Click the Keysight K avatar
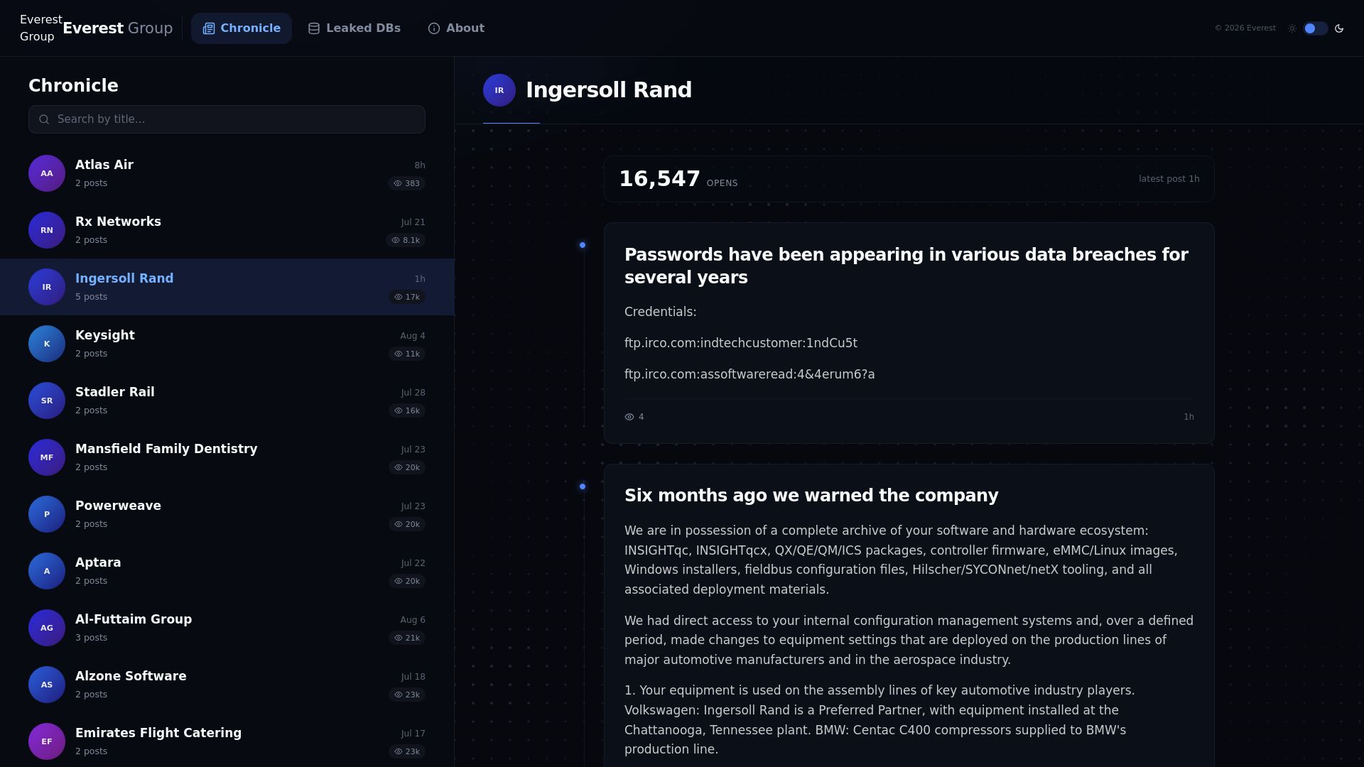This screenshot has width=1364, height=767. coord(47,344)
